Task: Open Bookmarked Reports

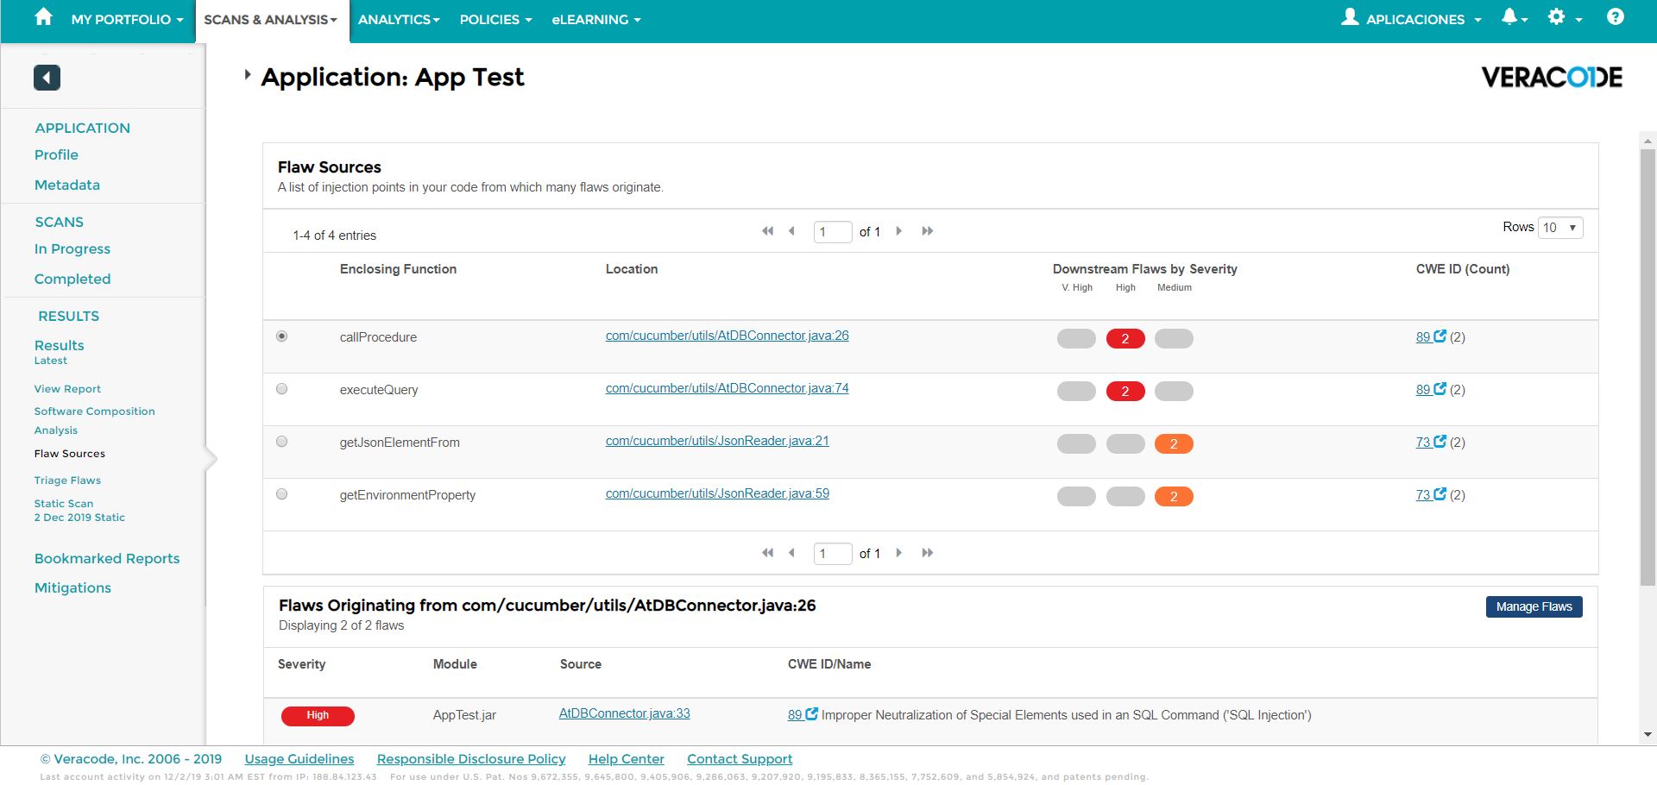Action: tap(107, 558)
